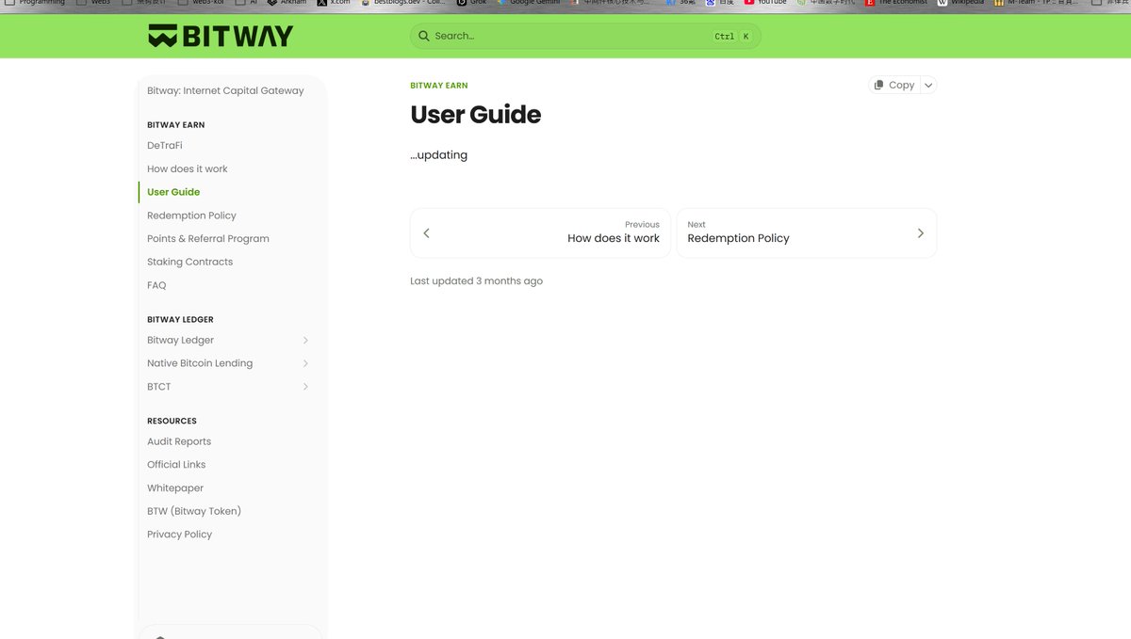Go to previous page How does it work
Image resolution: width=1131 pixels, height=639 pixels.
(x=540, y=232)
